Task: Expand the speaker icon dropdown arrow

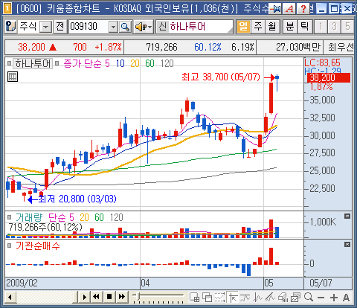Action: point(149,27)
